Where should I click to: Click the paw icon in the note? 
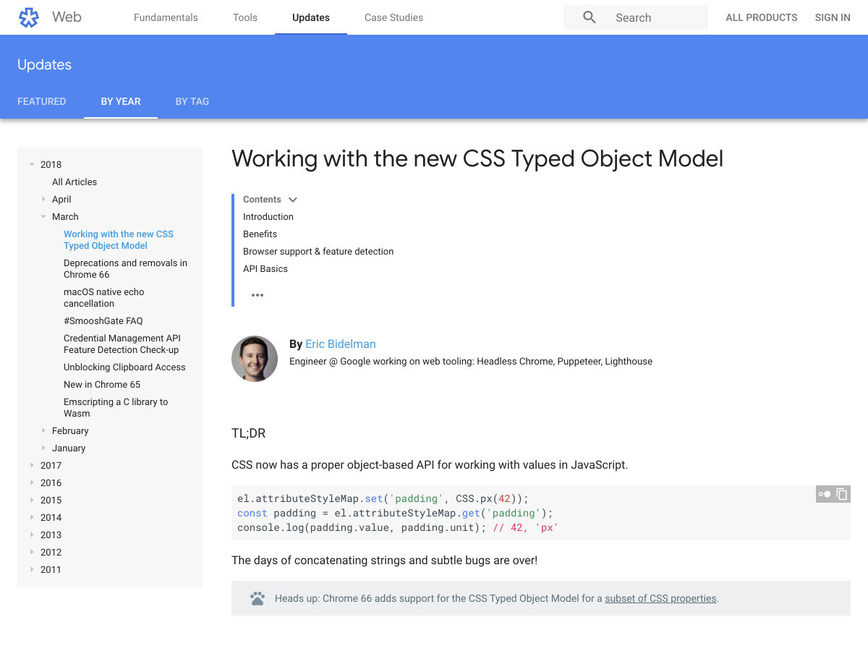tap(258, 598)
